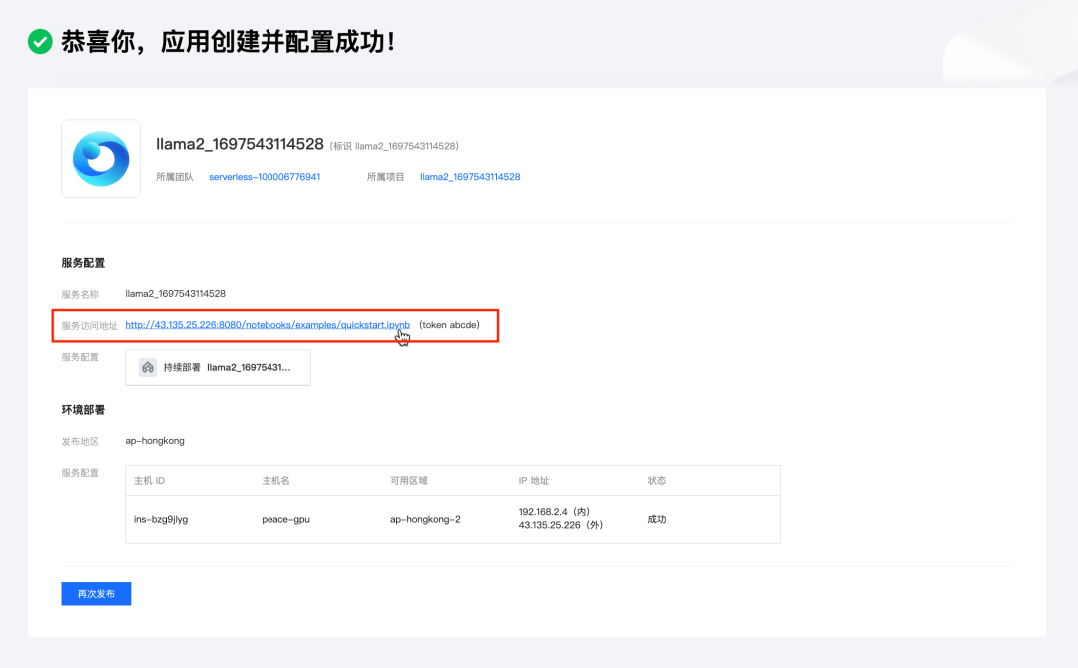Click the ap-hongkong-2 zone cell
This screenshot has height=668, width=1078.
click(425, 519)
